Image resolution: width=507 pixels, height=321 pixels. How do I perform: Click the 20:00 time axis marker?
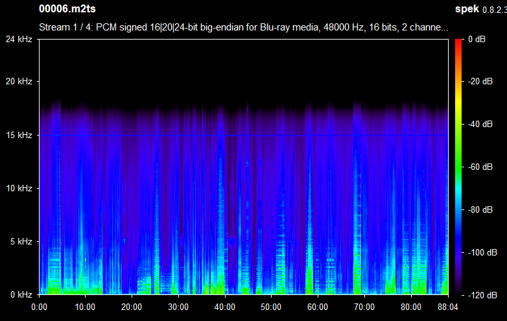tap(132, 307)
